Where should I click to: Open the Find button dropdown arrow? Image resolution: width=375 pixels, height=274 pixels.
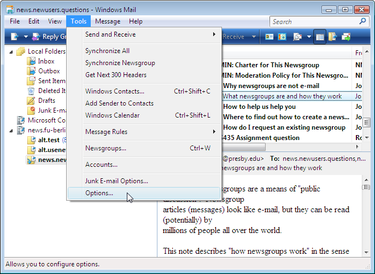tap(309, 37)
